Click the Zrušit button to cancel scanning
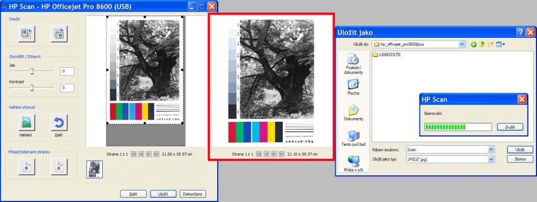Screen dimensions: 537x202 tap(510, 127)
